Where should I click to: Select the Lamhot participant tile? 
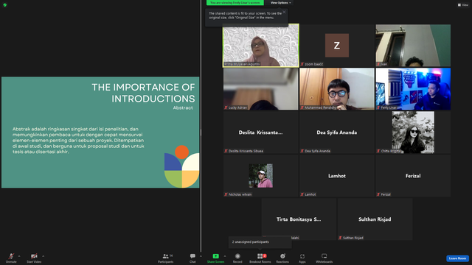click(337, 176)
